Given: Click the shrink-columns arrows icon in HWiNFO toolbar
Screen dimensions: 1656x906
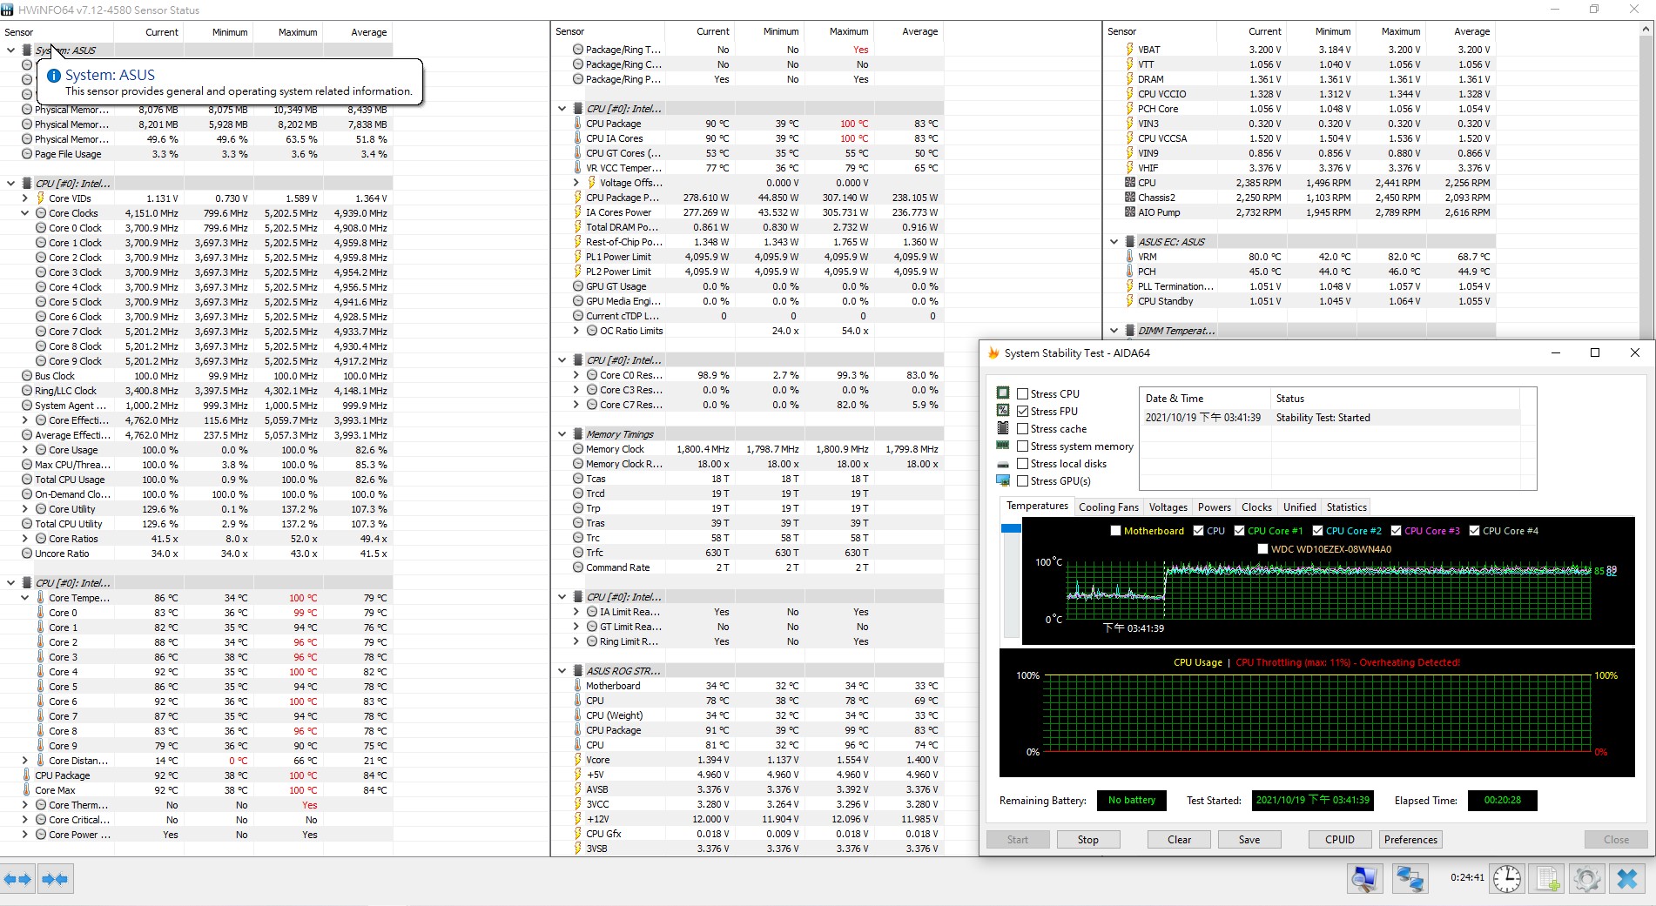Looking at the screenshot, I should (x=55, y=879).
